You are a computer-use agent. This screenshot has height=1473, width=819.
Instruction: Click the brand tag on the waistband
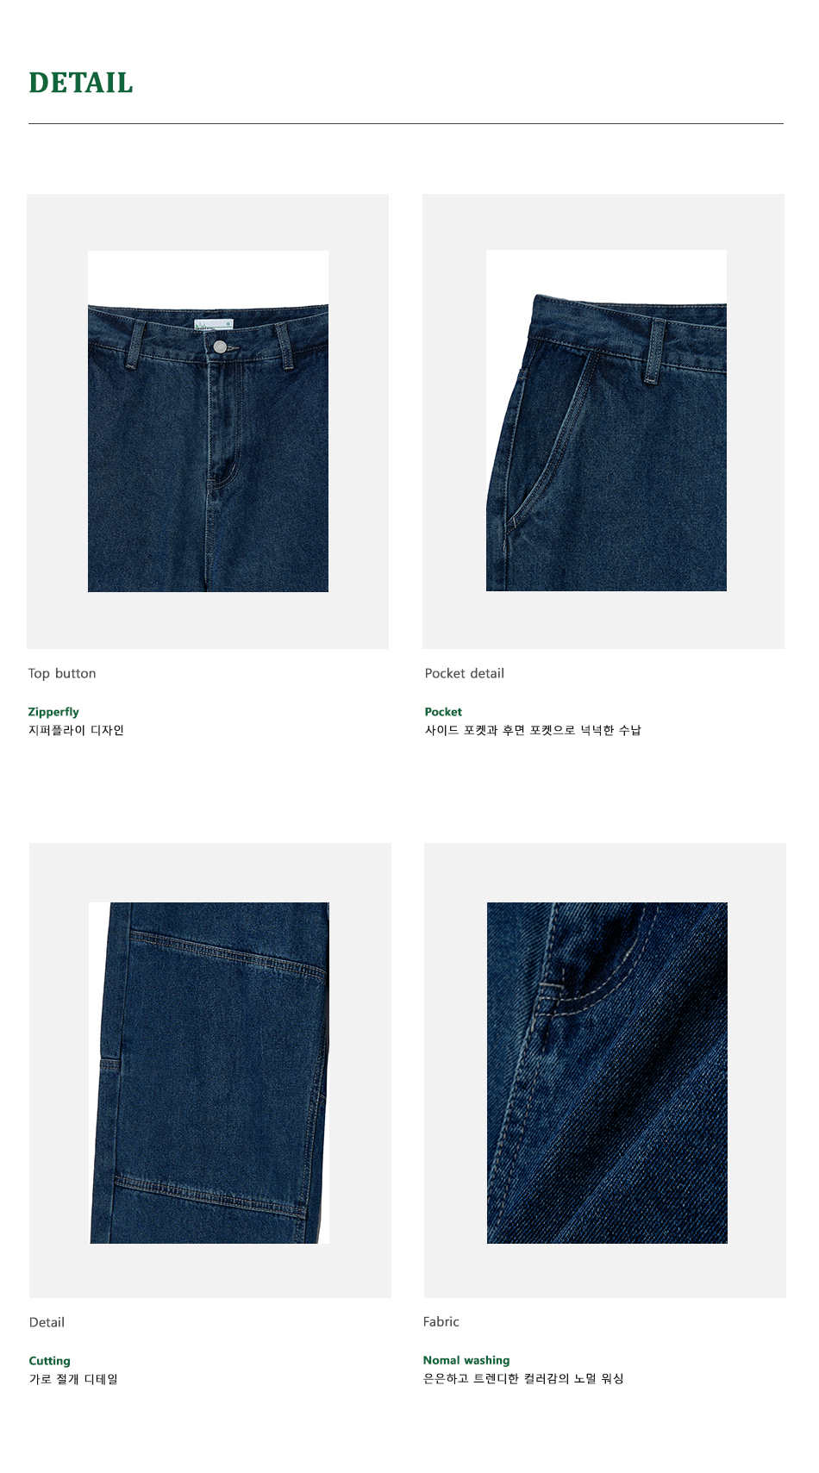pos(214,325)
